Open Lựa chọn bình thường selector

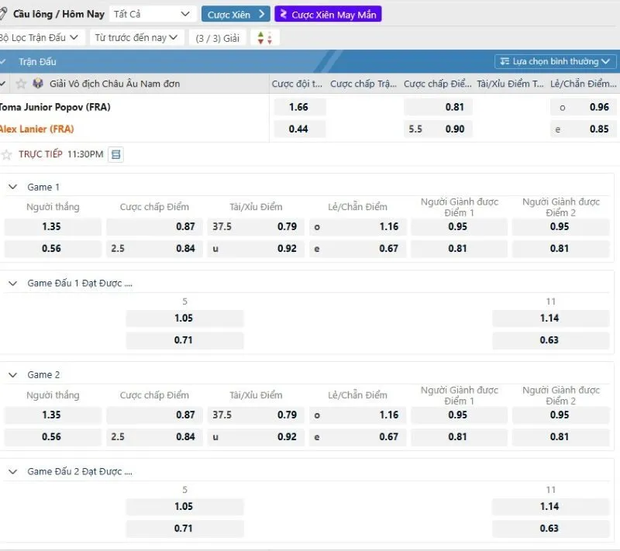556,61
